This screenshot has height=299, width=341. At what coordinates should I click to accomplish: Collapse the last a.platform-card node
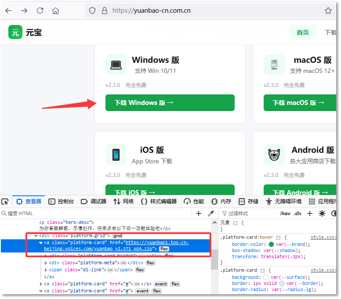[41, 291]
